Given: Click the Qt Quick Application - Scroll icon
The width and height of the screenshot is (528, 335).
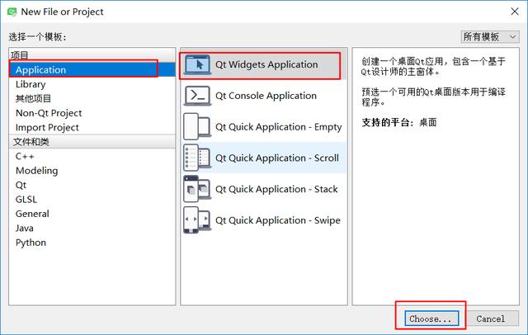Looking at the screenshot, I should pyautogui.click(x=198, y=158).
